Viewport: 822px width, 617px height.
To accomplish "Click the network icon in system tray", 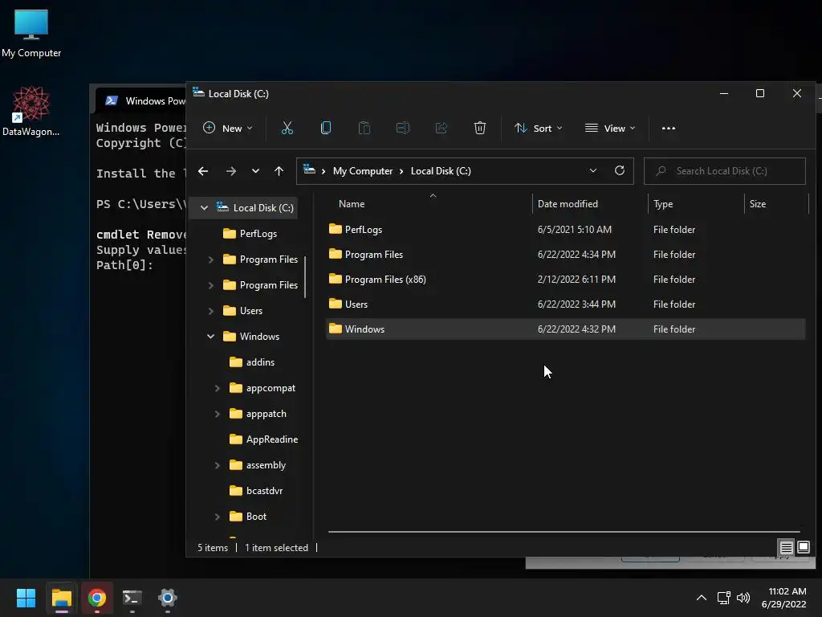I will pyautogui.click(x=724, y=598).
